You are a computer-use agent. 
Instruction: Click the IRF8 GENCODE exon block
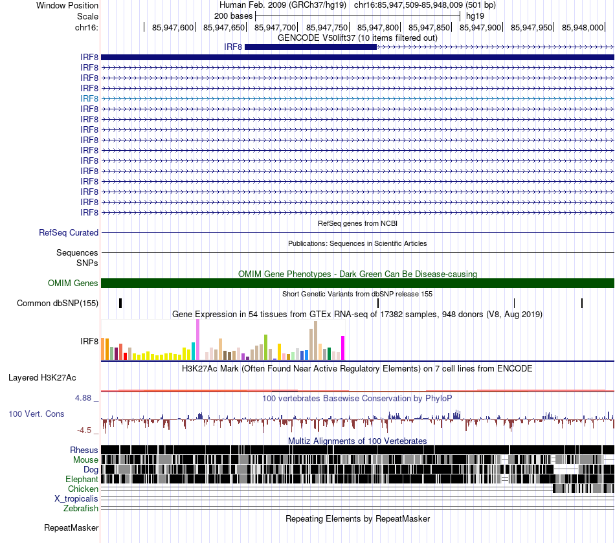tap(310, 47)
